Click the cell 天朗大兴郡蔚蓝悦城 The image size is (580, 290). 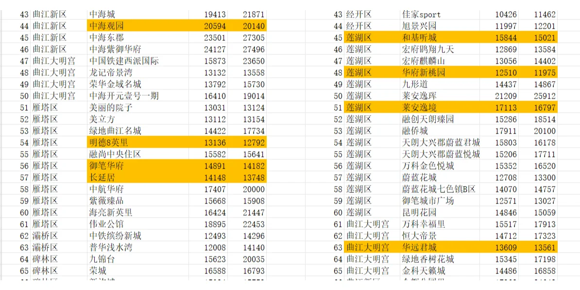coord(440,154)
